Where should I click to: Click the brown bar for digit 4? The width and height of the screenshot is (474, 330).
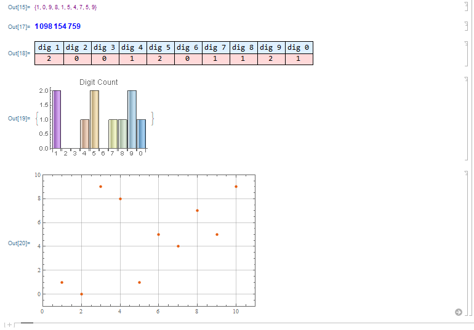click(85, 133)
